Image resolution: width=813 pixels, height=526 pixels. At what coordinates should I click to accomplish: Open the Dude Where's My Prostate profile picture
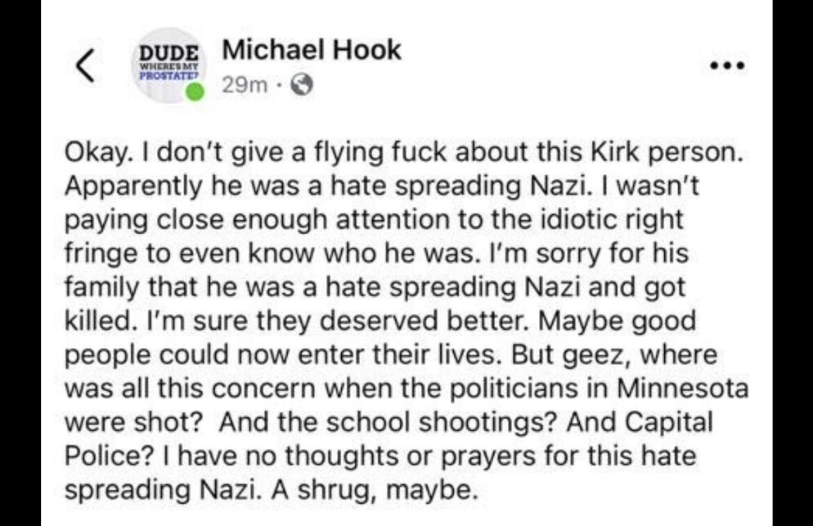[x=168, y=67]
